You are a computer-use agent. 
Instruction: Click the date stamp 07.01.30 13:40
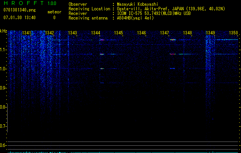tap(20, 18)
